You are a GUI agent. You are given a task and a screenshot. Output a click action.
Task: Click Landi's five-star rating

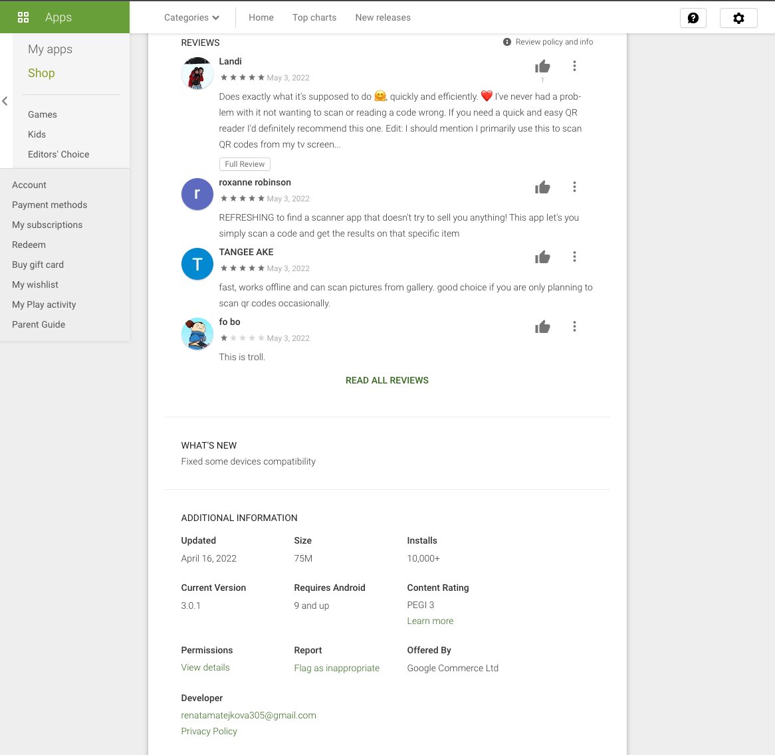(x=243, y=78)
